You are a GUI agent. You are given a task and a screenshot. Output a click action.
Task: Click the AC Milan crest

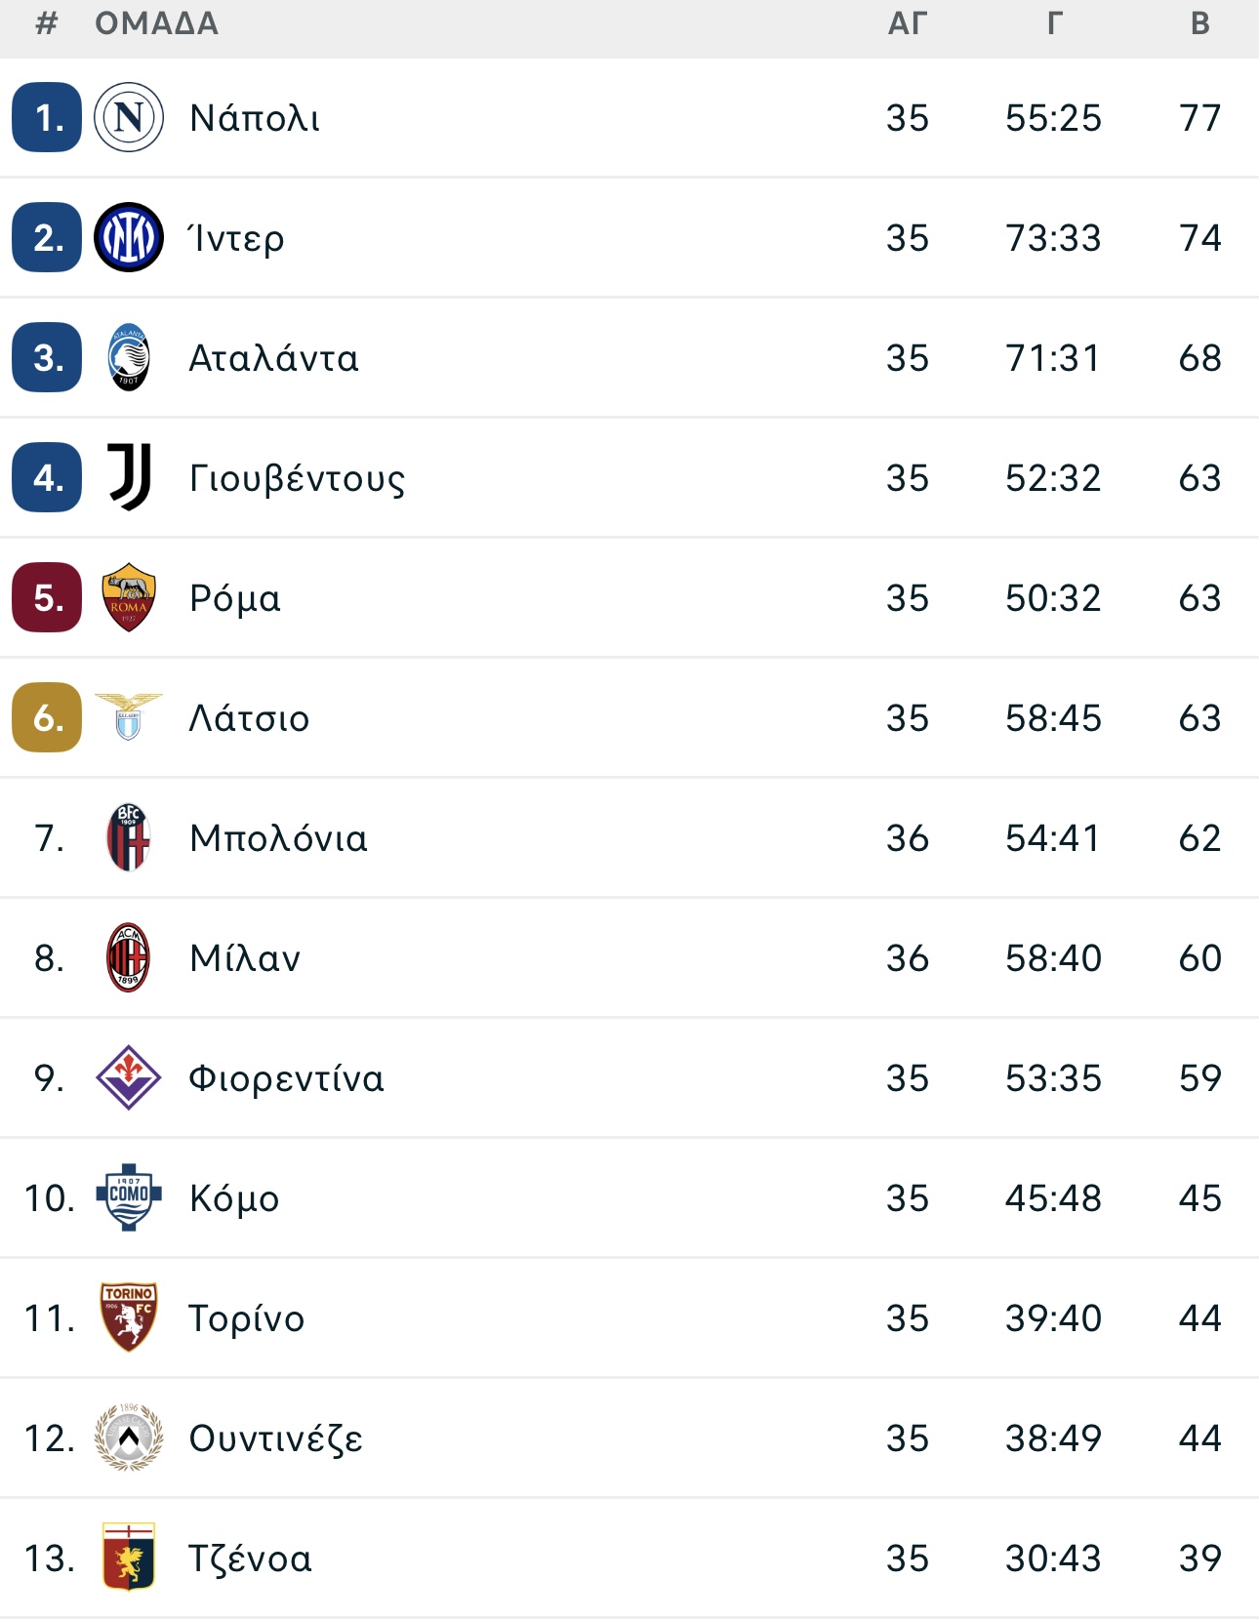click(x=129, y=957)
